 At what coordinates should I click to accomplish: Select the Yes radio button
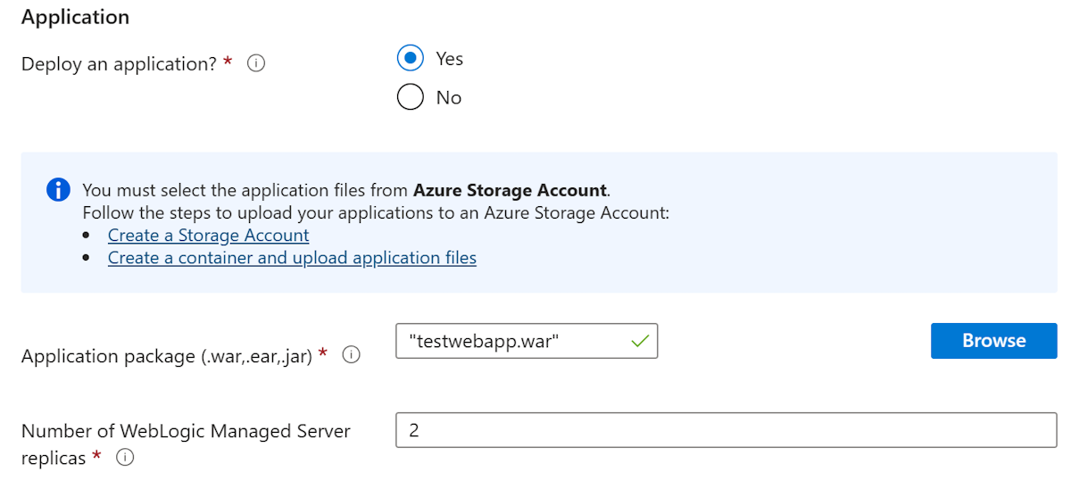click(x=410, y=59)
